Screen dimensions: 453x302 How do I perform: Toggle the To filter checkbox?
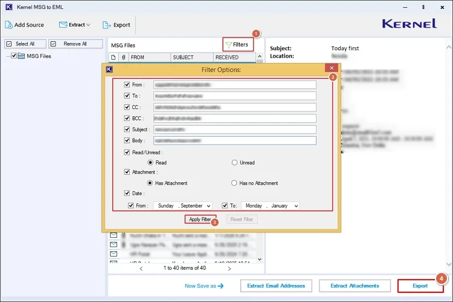coord(127,96)
